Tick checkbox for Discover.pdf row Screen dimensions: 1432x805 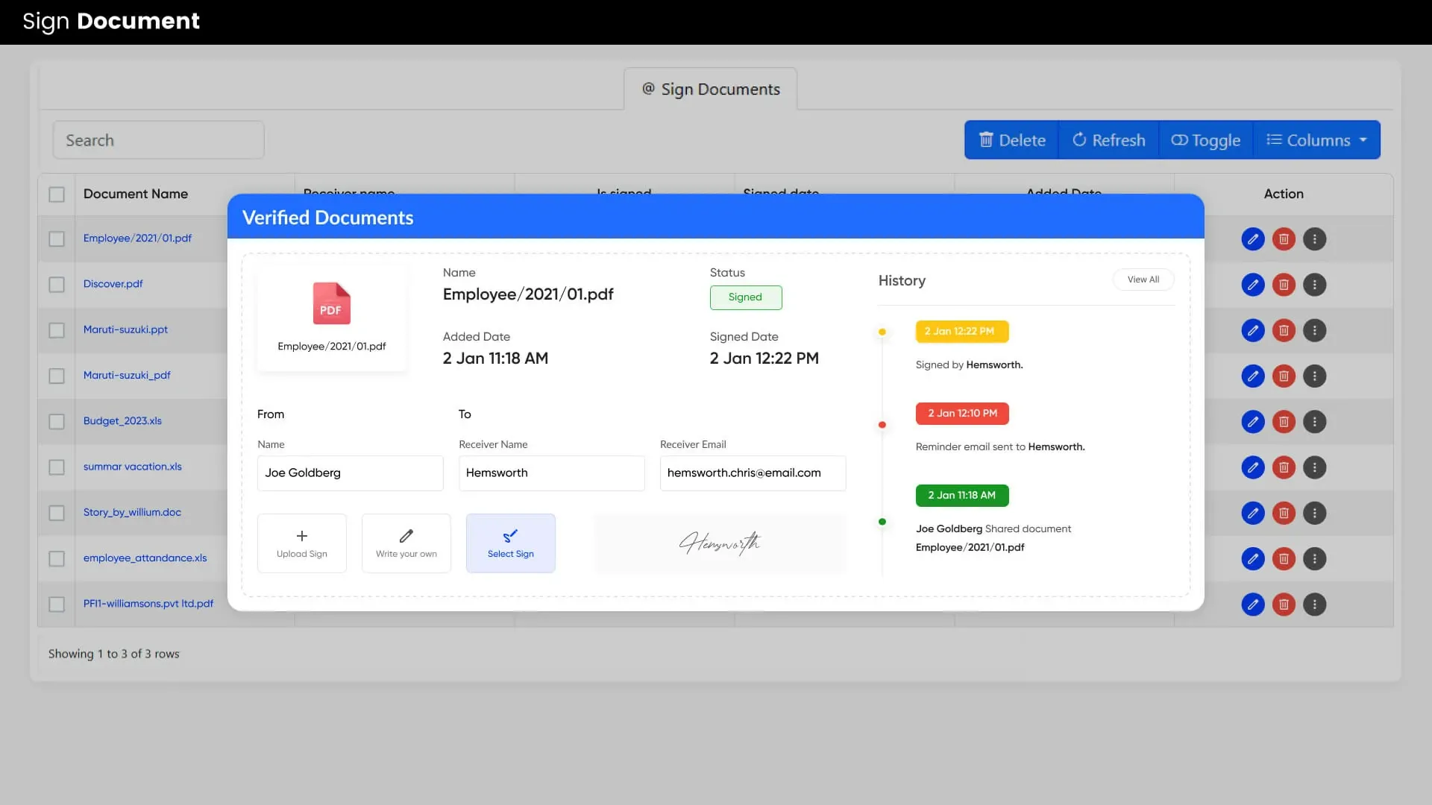coord(57,285)
